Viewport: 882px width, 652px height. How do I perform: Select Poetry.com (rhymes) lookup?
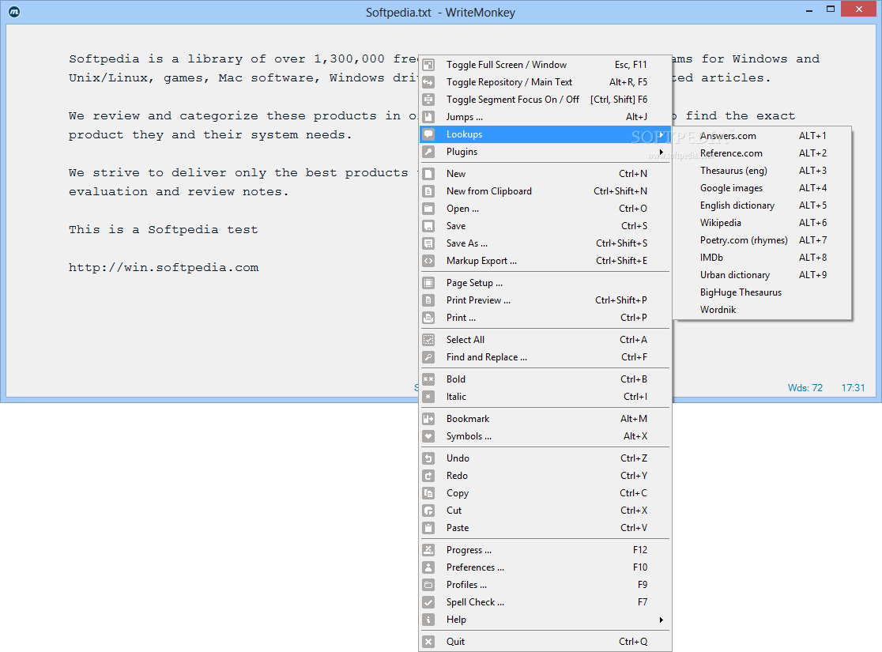tap(762, 241)
